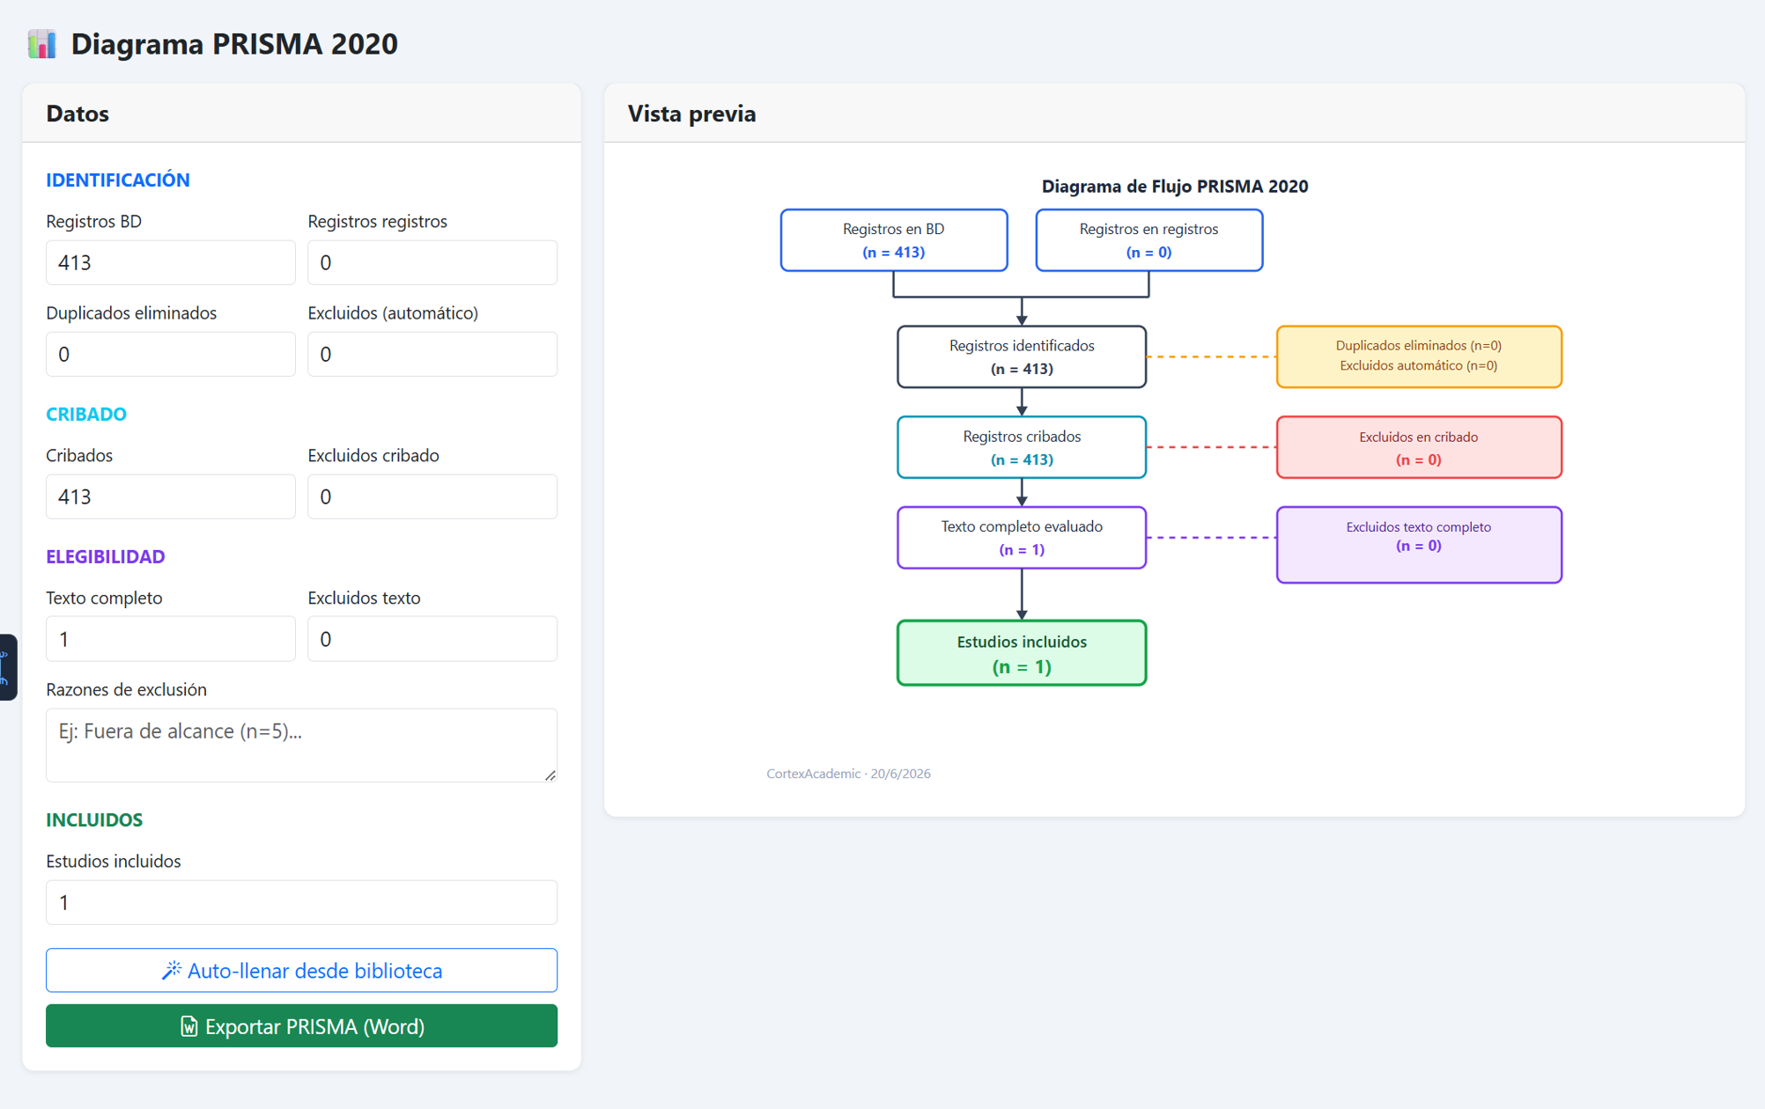Click the CRIBADO section heading
The width and height of the screenshot is (1765, 1109).
pyautogui.click(x=86, y=414)
